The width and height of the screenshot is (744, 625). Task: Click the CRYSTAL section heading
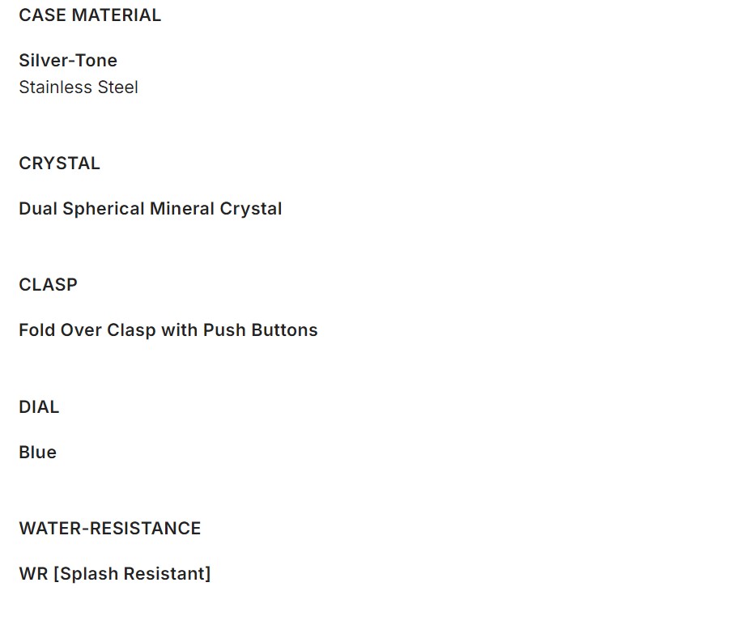(x=60, y=164)
